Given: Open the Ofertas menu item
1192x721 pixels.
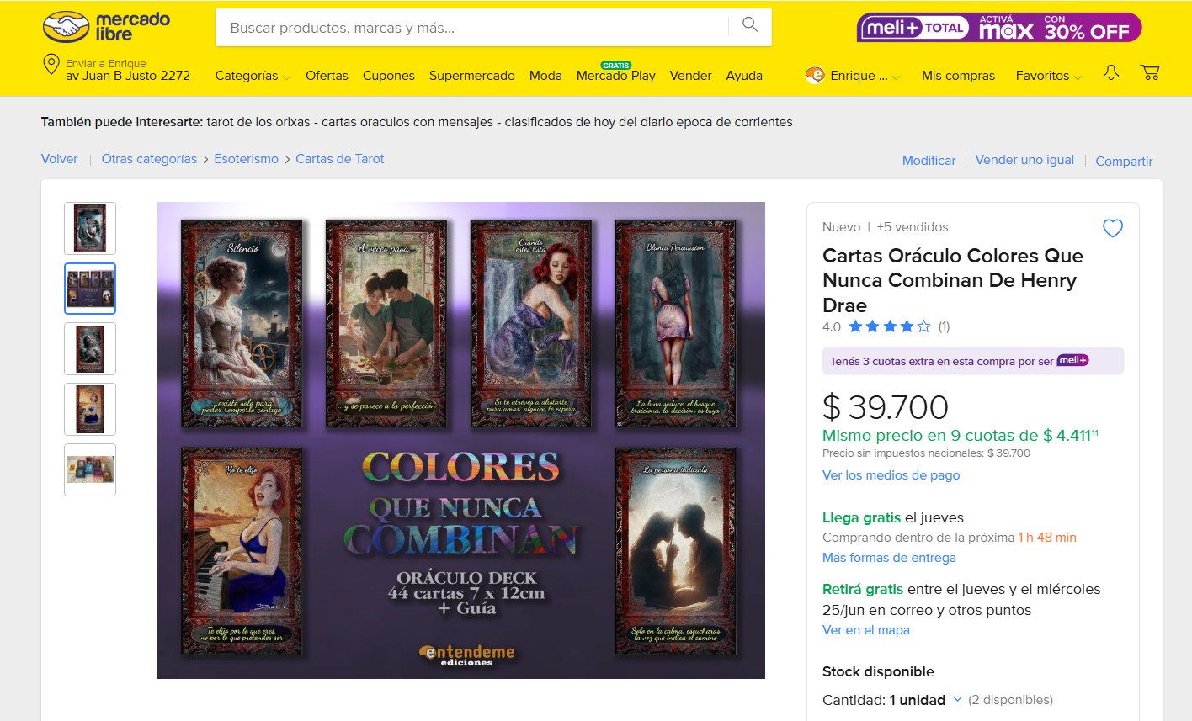Looking at the screenshot, I should pyautogui.click(x=327, y=76).
